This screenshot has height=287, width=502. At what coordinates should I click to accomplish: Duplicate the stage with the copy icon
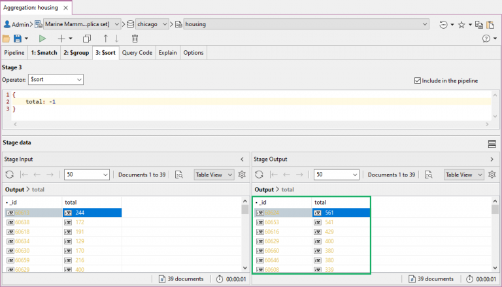click(x=87, y=39)
